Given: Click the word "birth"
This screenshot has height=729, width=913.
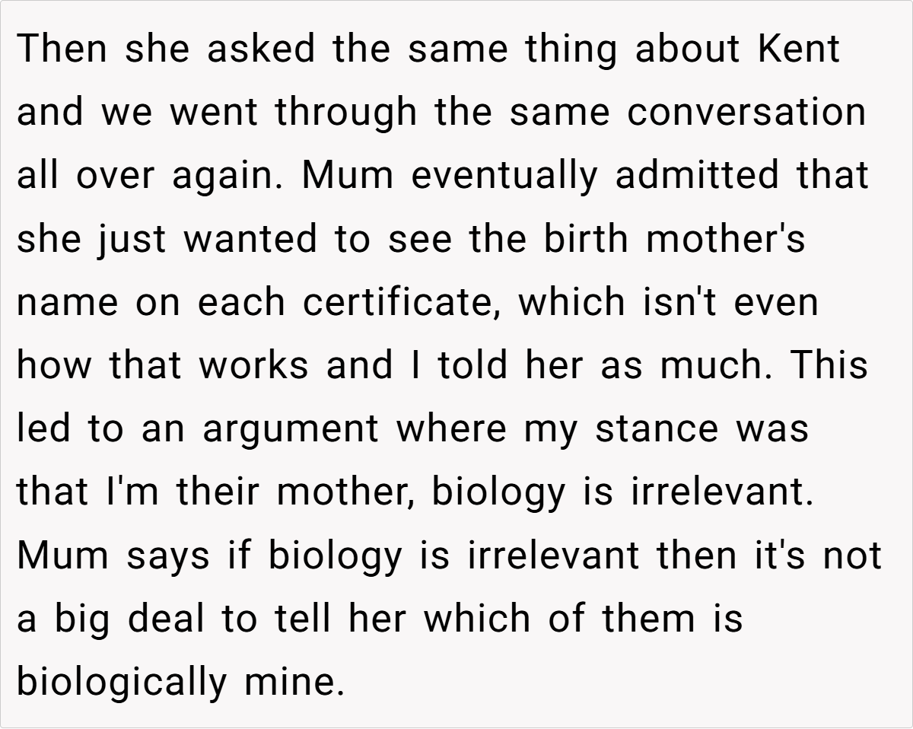Looking at the screenshot, I should pos(587,239).
